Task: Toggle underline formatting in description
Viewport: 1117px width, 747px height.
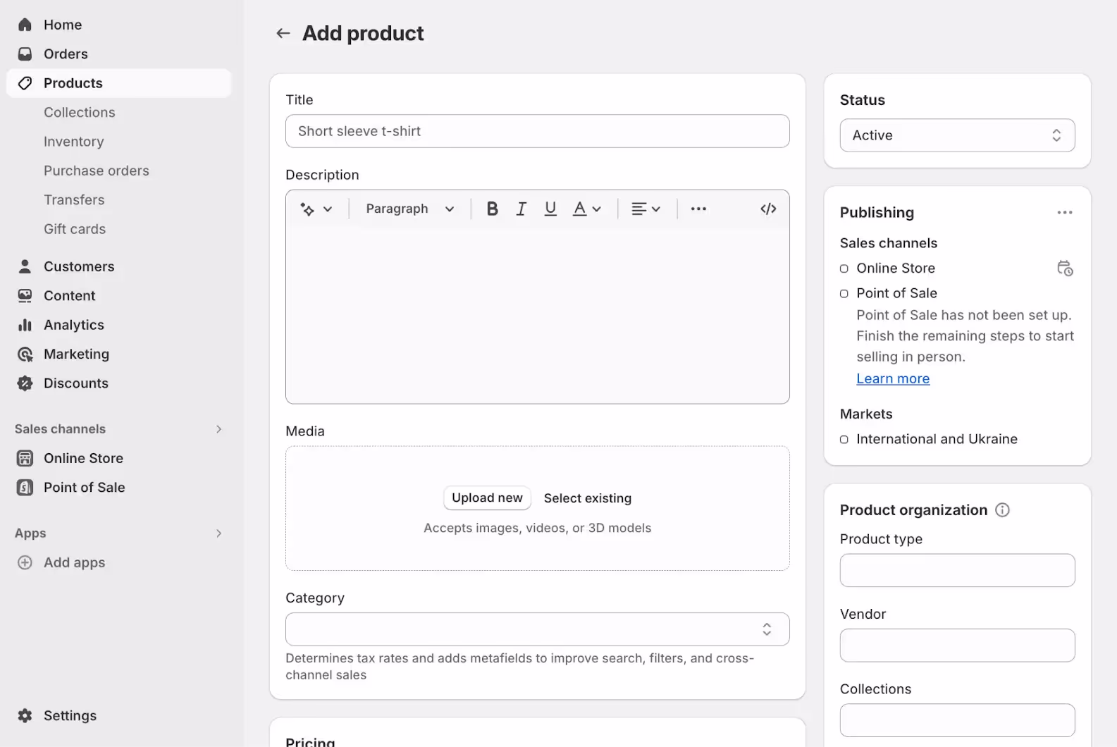Action: tap(550, 209)
